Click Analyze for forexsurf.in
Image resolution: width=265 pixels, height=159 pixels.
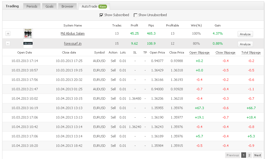245,44
